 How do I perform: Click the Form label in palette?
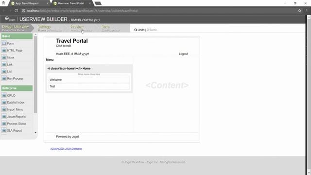(11, 43)
